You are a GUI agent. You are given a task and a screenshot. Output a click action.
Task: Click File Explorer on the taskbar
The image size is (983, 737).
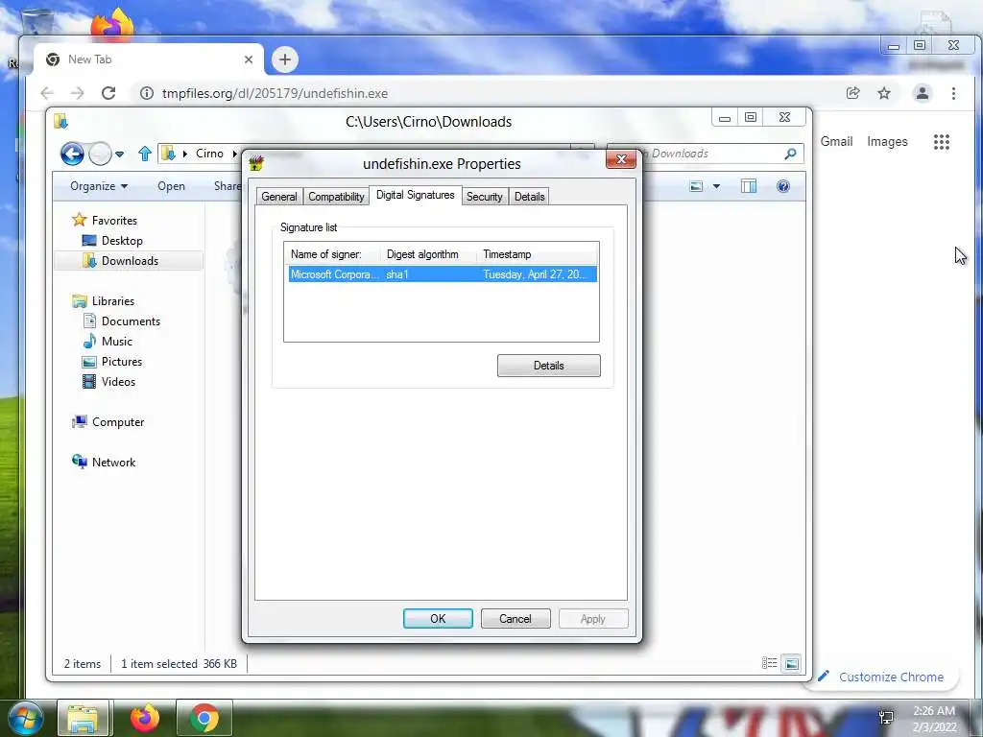coord(84,718)
